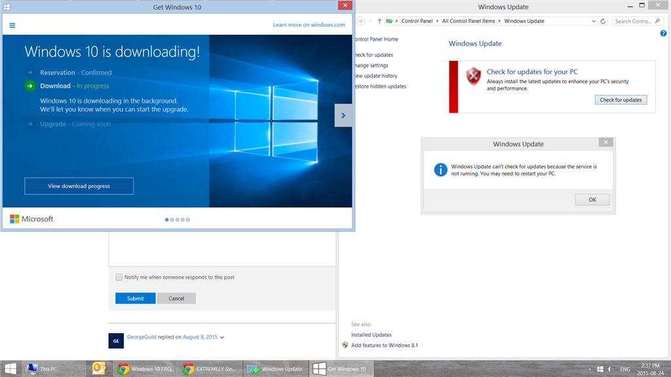
Task: Click the shield icon beside Add features
Action: click(345, 345)
